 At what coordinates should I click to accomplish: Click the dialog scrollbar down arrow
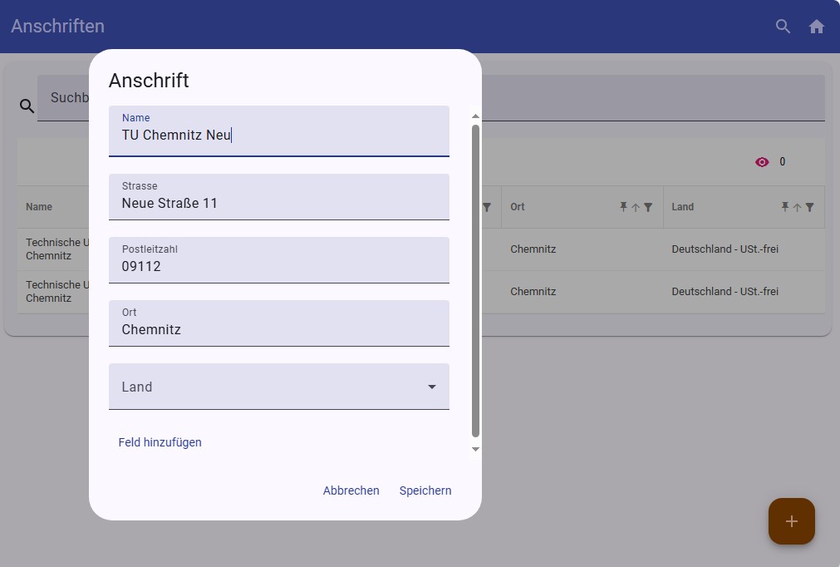click(x=475, y=449)
